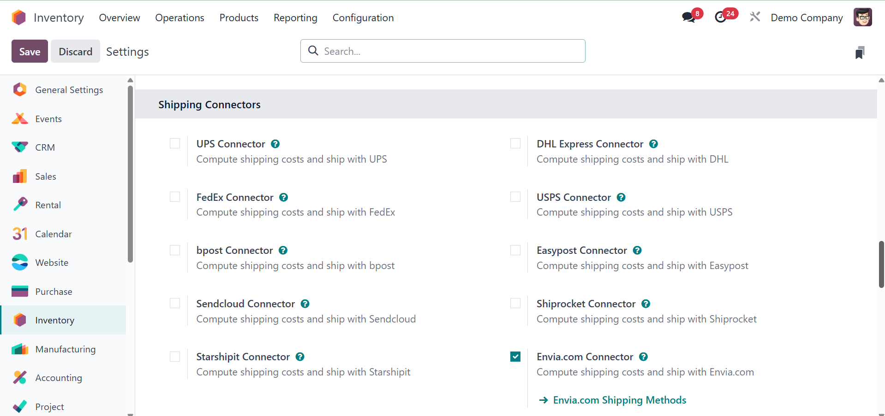The image size is (885, 416).
Task: Click the Inventory app logo icon
Action: coord(19,18)
